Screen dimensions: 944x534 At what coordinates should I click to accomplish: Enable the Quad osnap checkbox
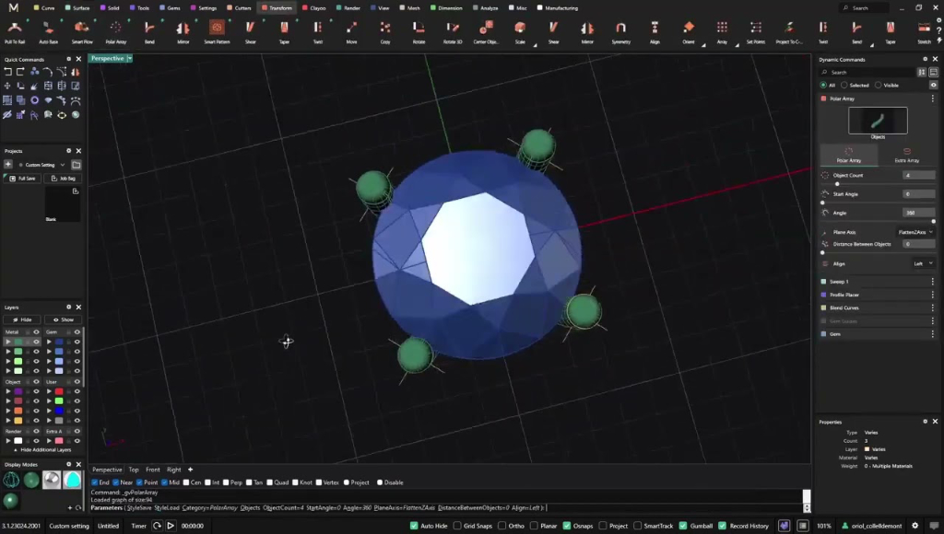(x=270, y=482)
